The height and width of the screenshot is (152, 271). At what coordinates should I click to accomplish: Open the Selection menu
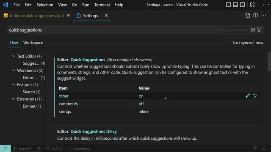tap(45, 5)
